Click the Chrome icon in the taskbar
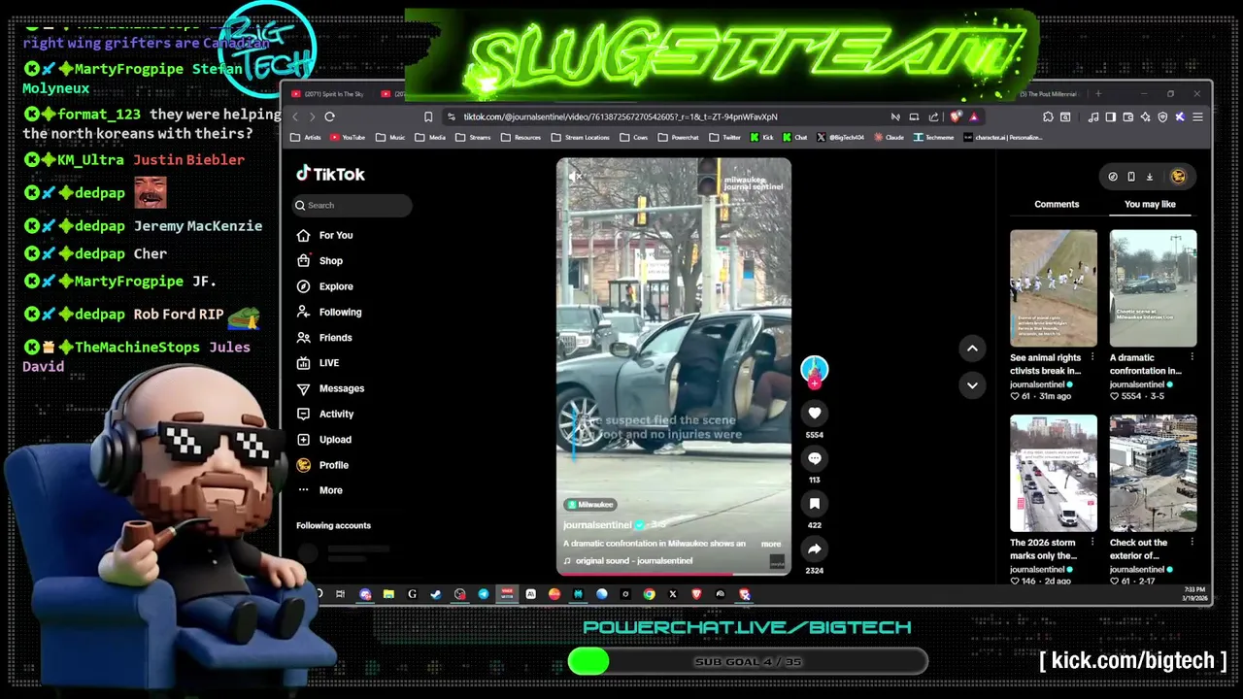 click(x=649, y=594)
